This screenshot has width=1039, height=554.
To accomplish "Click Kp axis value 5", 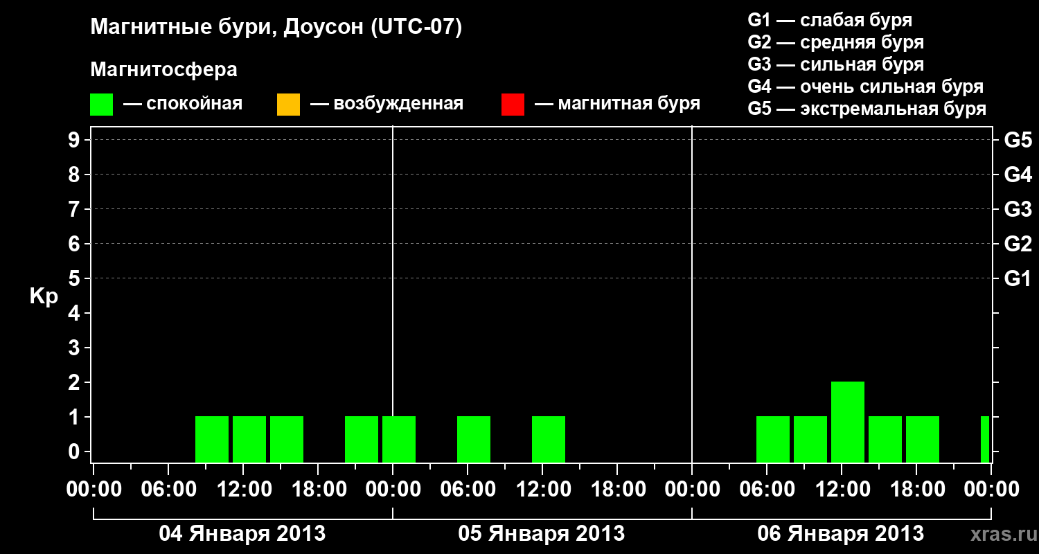I will 76,278.
